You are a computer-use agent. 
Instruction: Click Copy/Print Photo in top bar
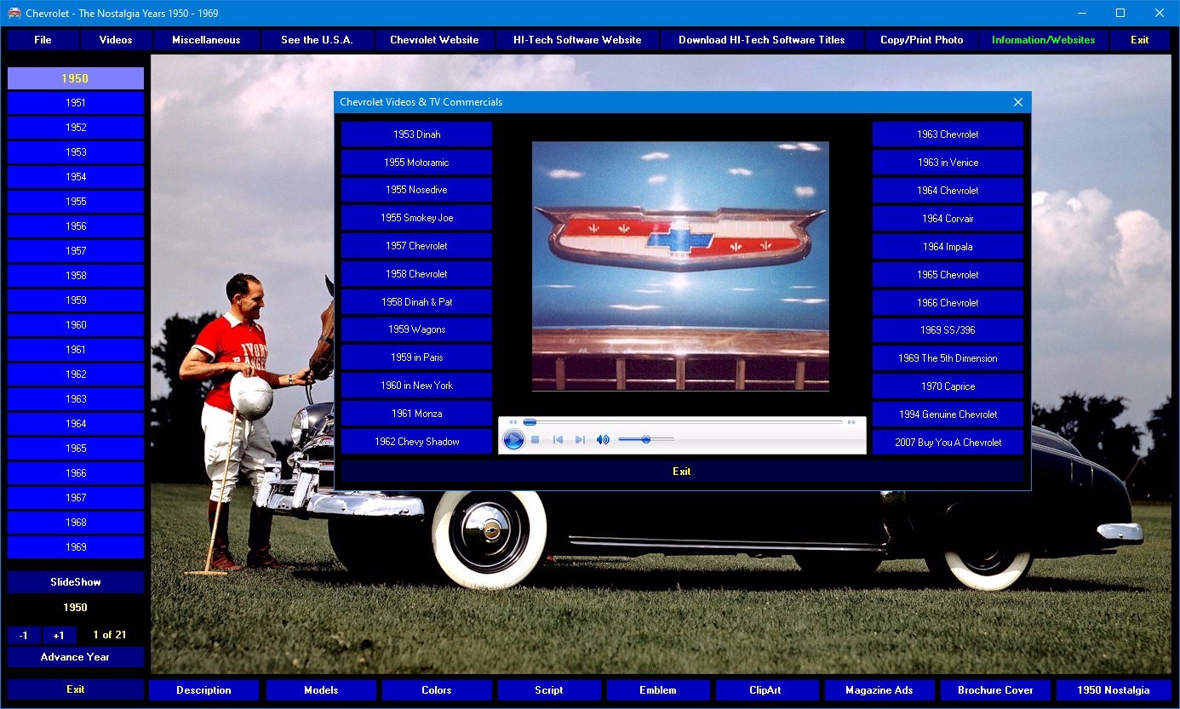(922, 40)
